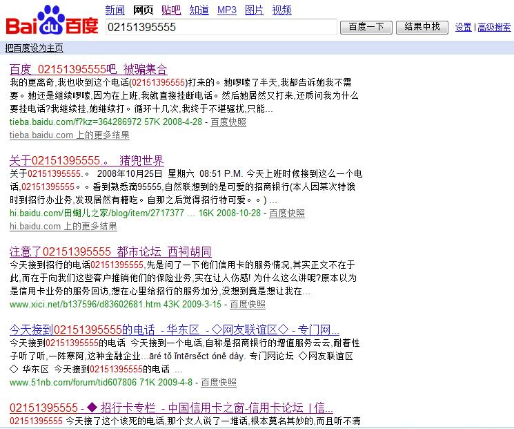Open 百度快照 for tieba.baidu.com result
Image resolution: width=514 pixels, height=429 pixels.
point(228,122)
